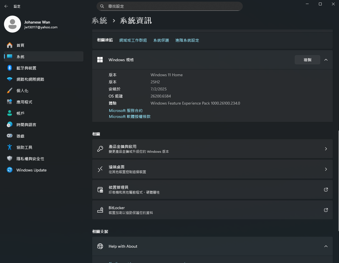Open 遠端桌面 via its right chevron

tap(326, 169)
